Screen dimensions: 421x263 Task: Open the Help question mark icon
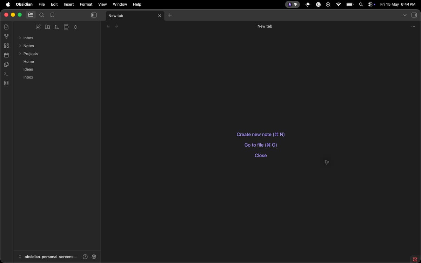[85, 257]
